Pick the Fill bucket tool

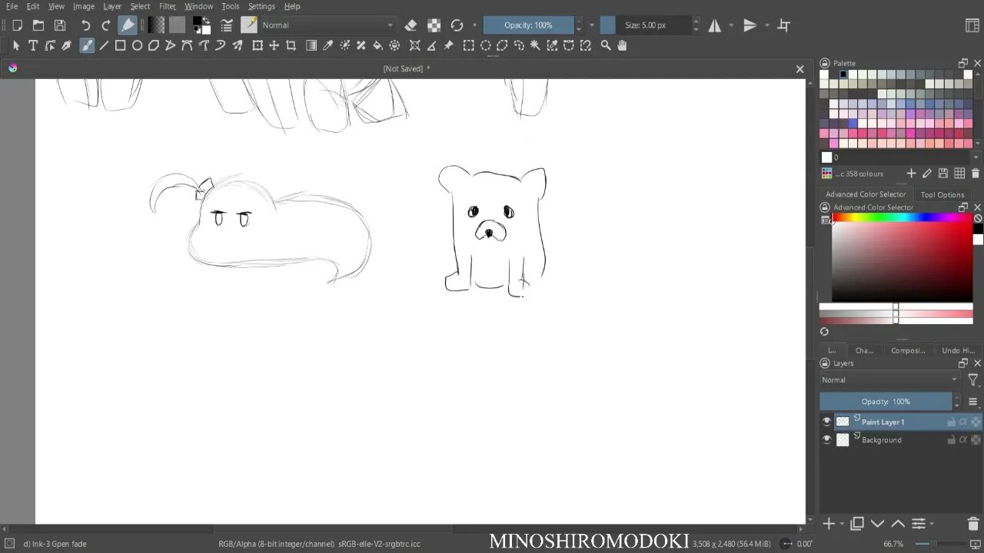pos(377,46)
